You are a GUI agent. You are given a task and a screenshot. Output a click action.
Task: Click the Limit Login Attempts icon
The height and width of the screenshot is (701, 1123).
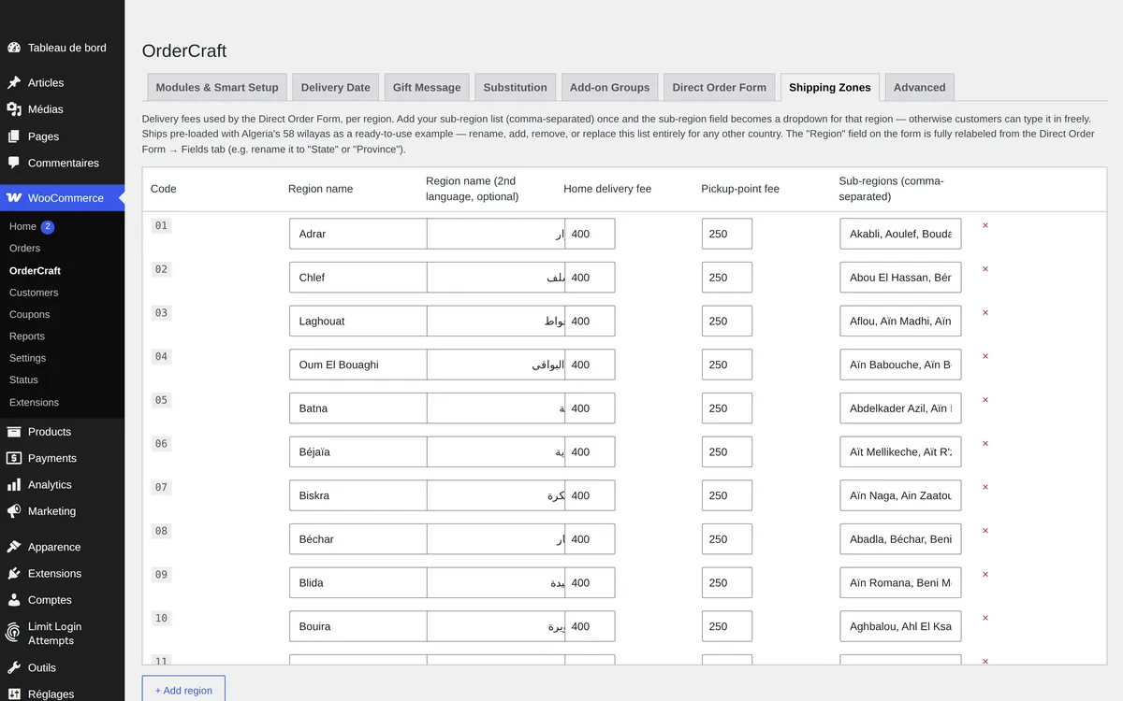click(x=14, y=633)
